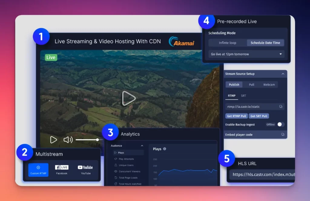The height and width of the screenshot is (201, 310).
Task: Collapse the Stream Source Setup panel
Action: click(x=283, y=74)
